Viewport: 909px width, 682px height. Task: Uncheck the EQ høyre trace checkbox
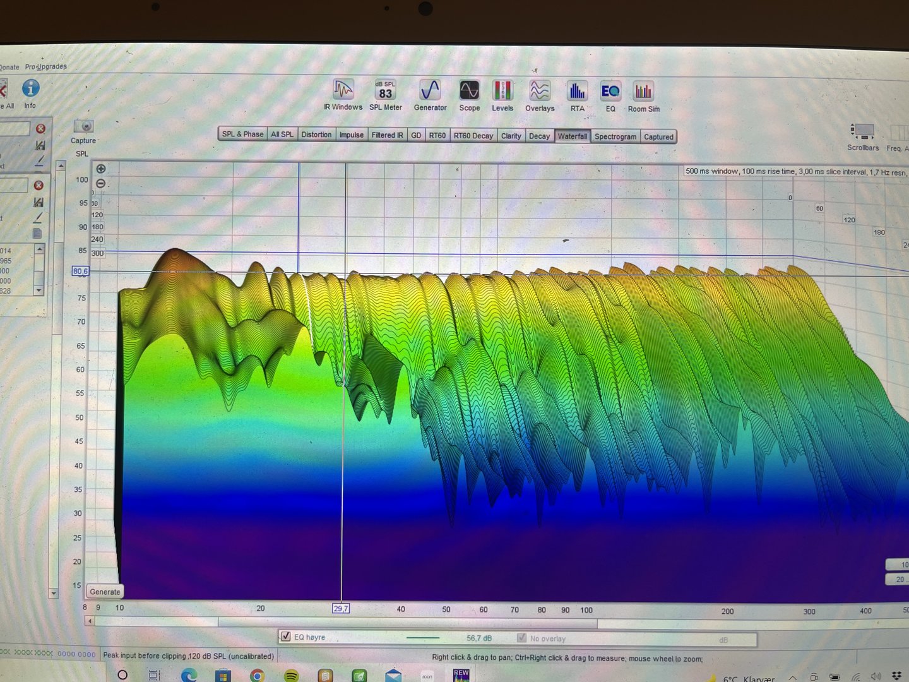[x=286, y=637]
